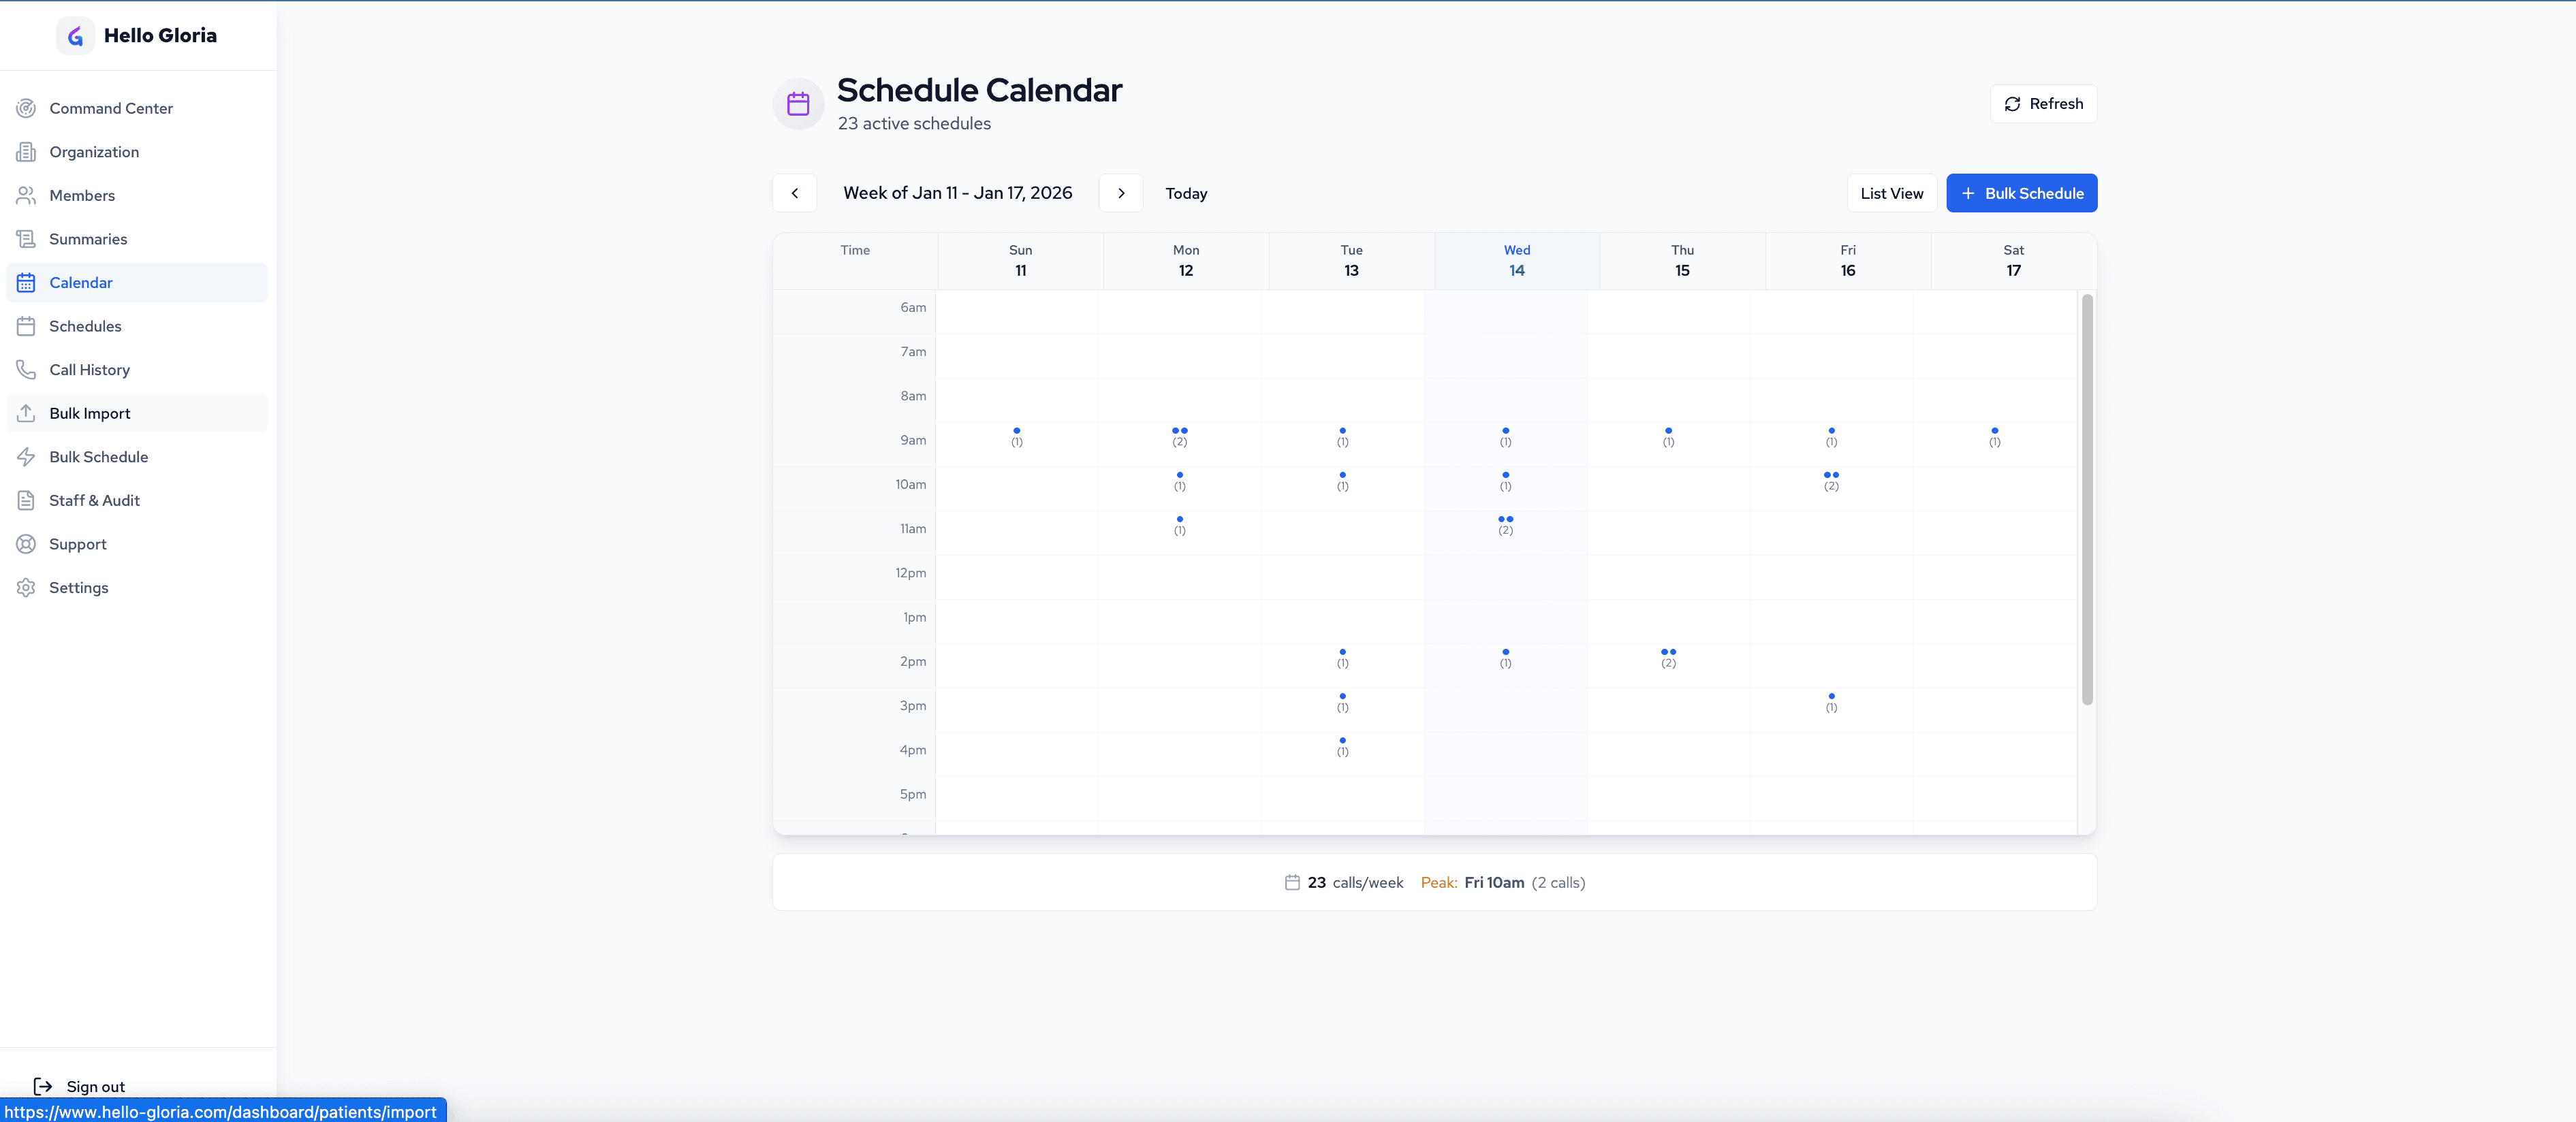Image resolution: width=2576 pixels, height=1122 pixels.
Task: Select the Calendar tab in sidebar
Action: pyautogui.click(x=81, y=282)
